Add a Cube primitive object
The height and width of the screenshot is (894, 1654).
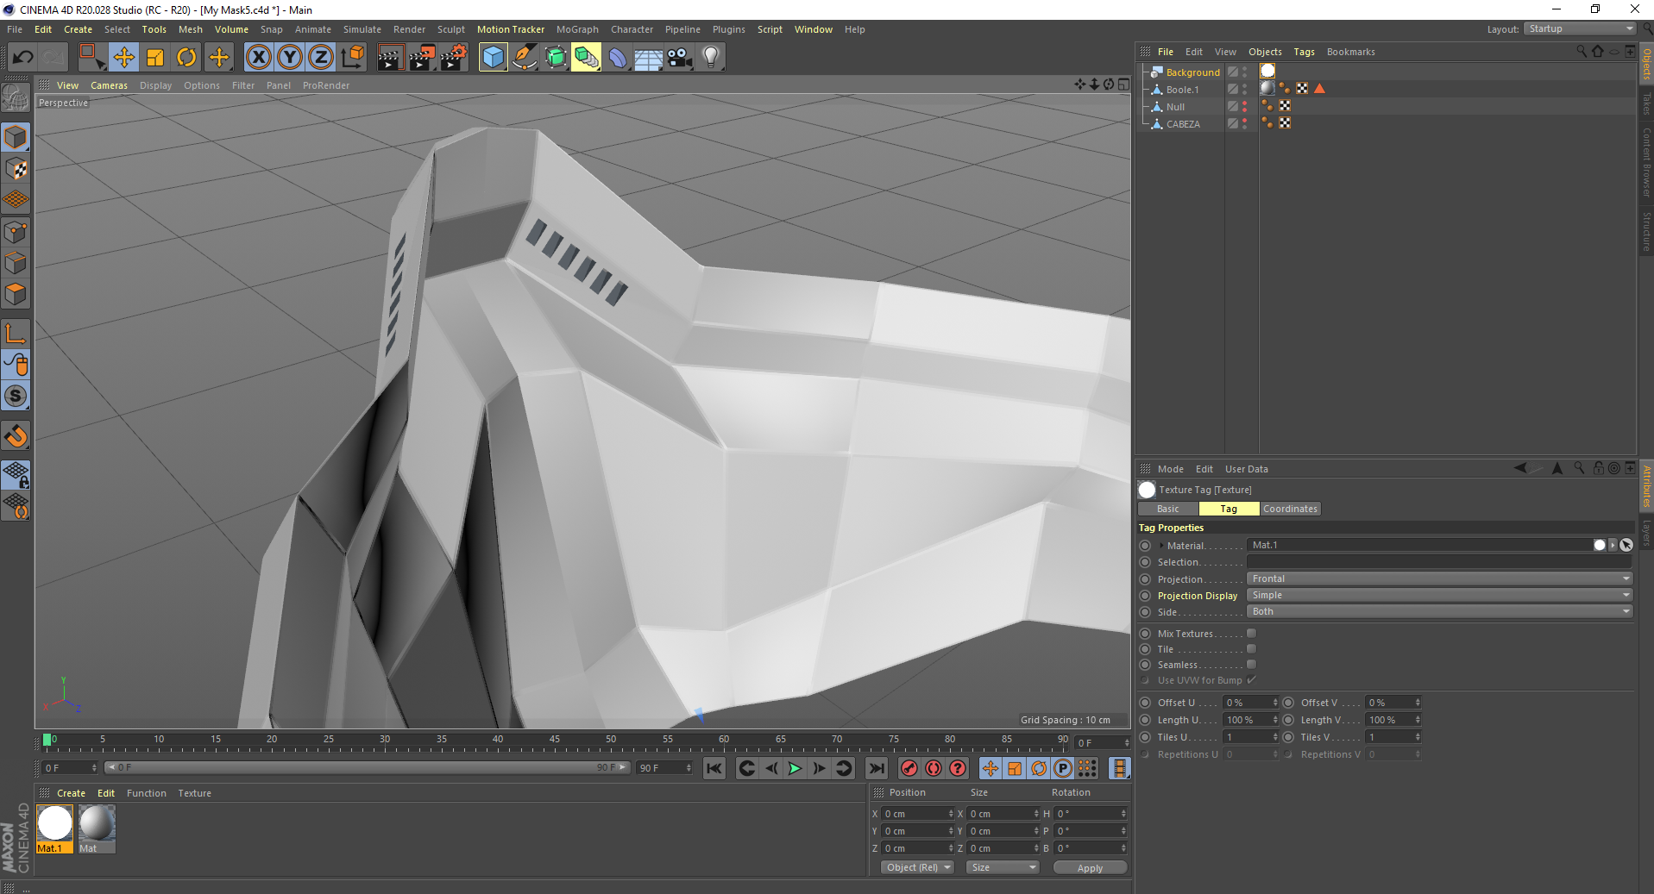pyautogui.click(x=493, y=58)
